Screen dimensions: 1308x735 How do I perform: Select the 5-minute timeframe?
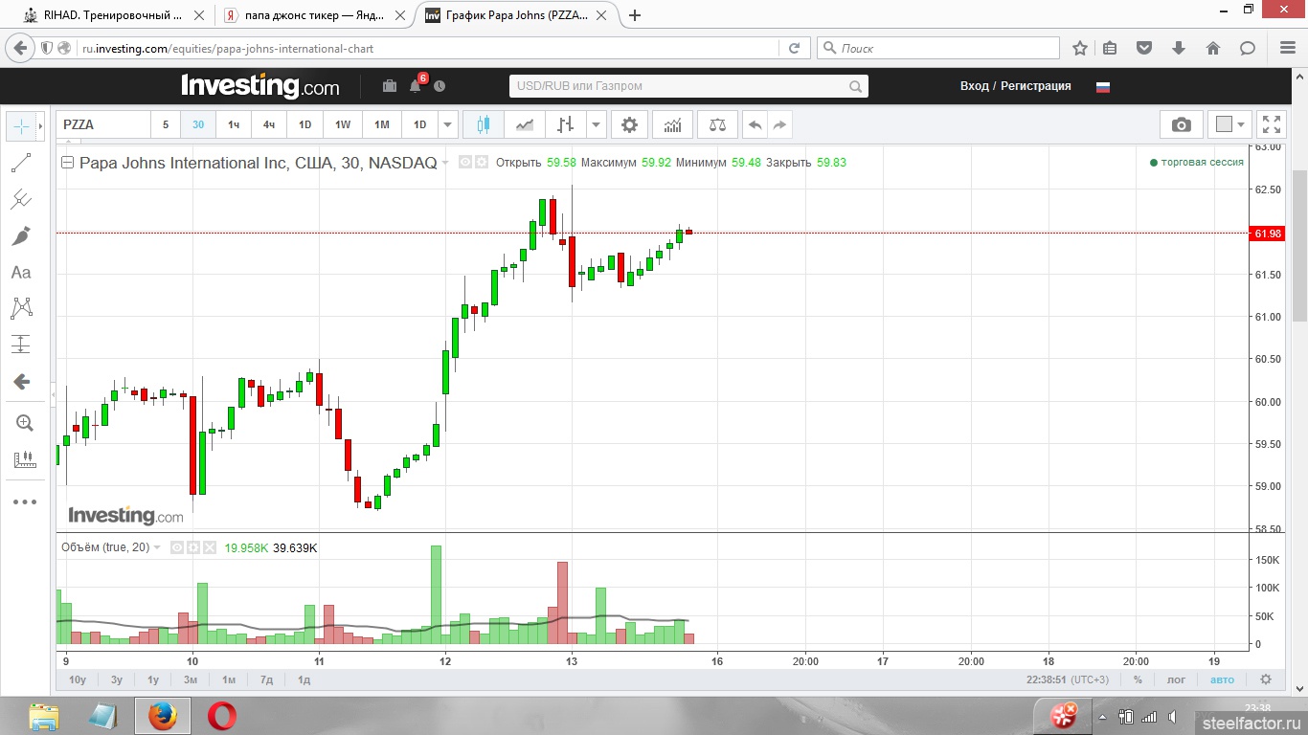[x=165, y=124]
